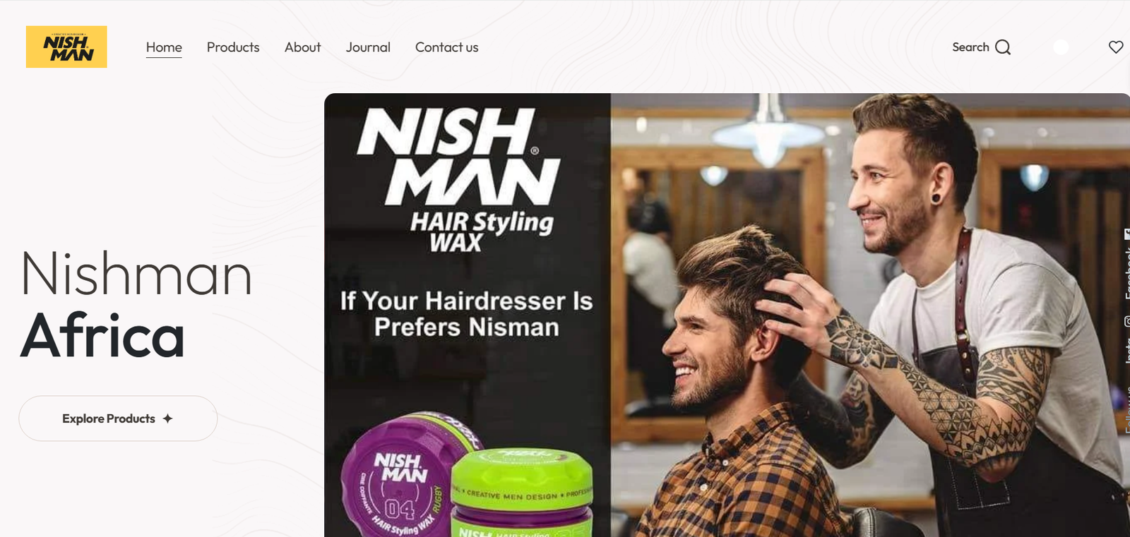Follow the vertical Insta link
The width and height of the screenshot is (1130, 537).
pyautogui.click(x=1127, y=349)
